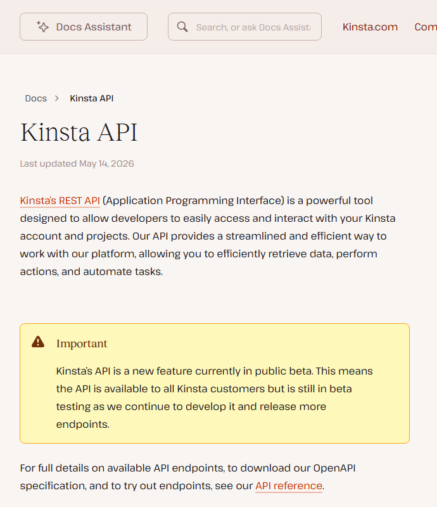Click the Kinsta API page heading

(79, 132)
